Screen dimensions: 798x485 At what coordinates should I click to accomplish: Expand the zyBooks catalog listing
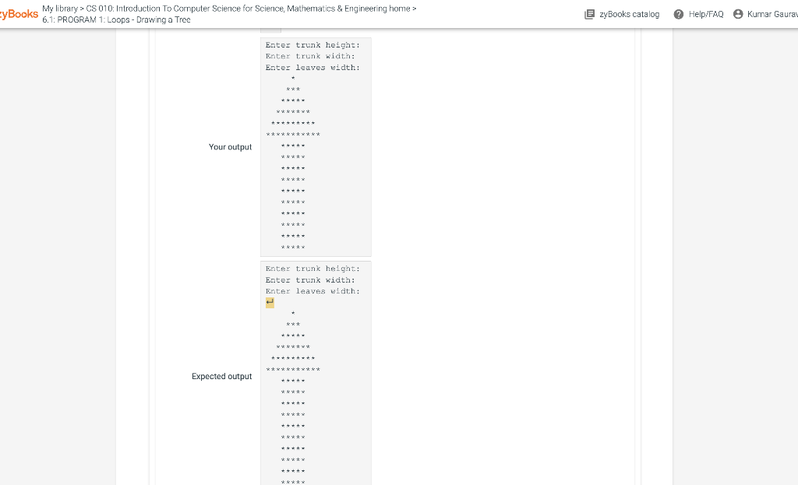tap(631, 14)
